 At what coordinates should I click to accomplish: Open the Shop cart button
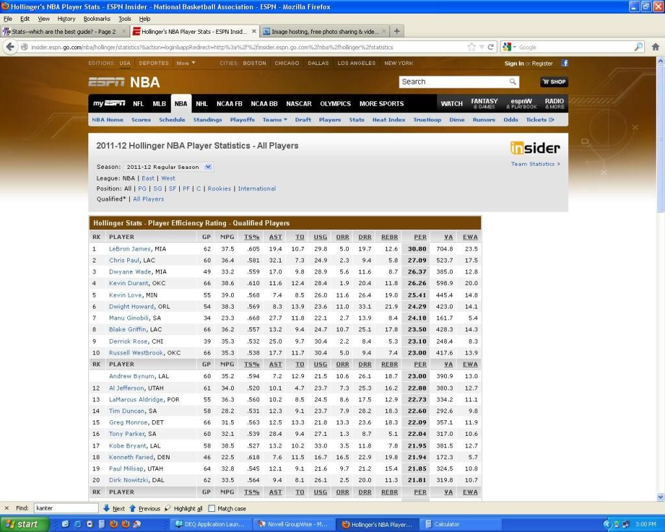[x=554, y=82]
